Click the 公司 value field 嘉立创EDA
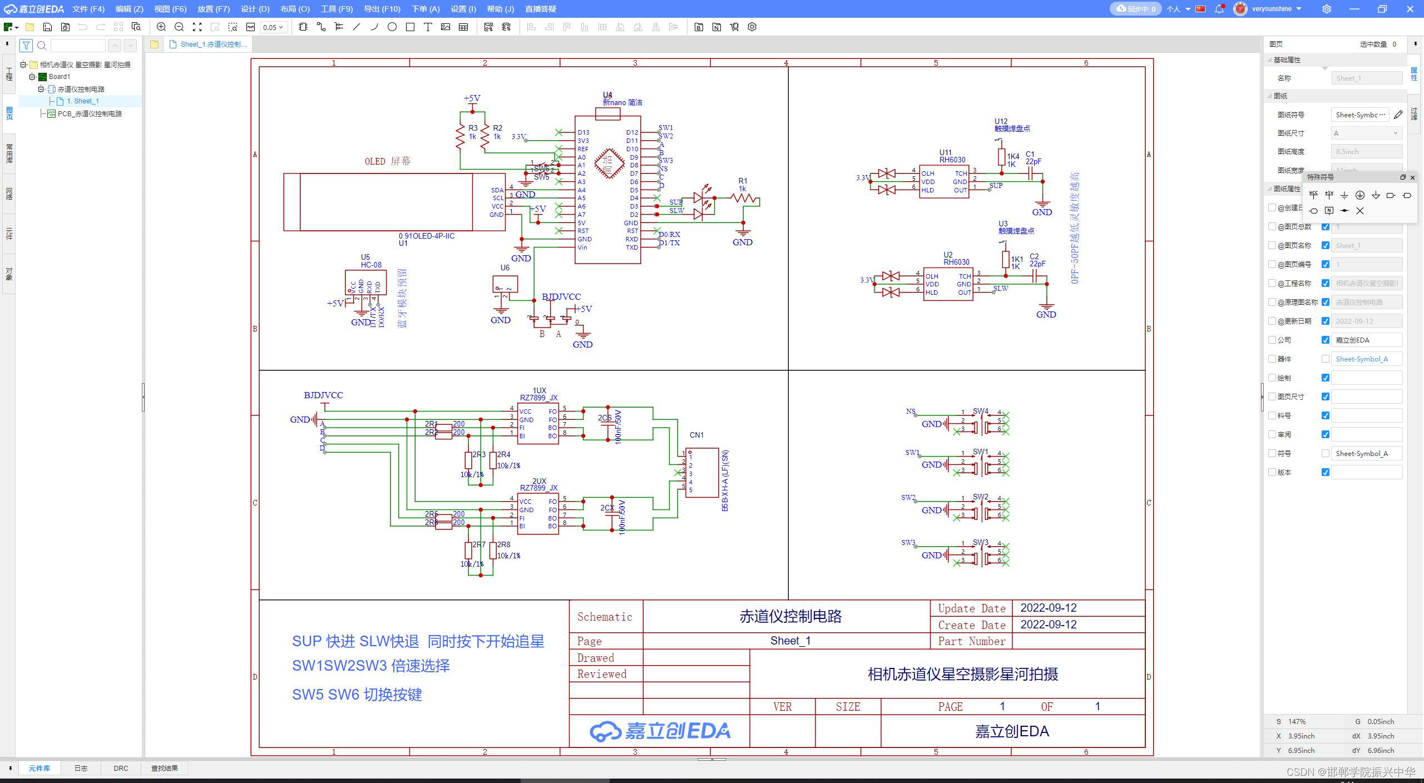 pyautogui.click(x=1366, y=340)
